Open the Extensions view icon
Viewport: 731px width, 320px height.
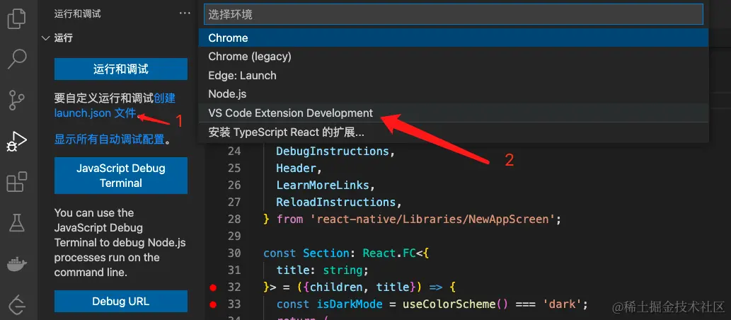pos(17,182)
